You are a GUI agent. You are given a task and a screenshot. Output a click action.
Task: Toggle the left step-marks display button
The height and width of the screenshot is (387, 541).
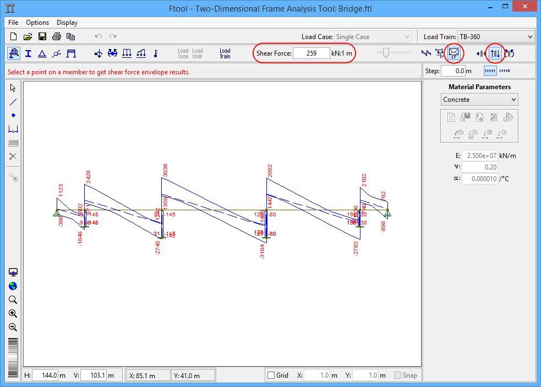point(489,71)
